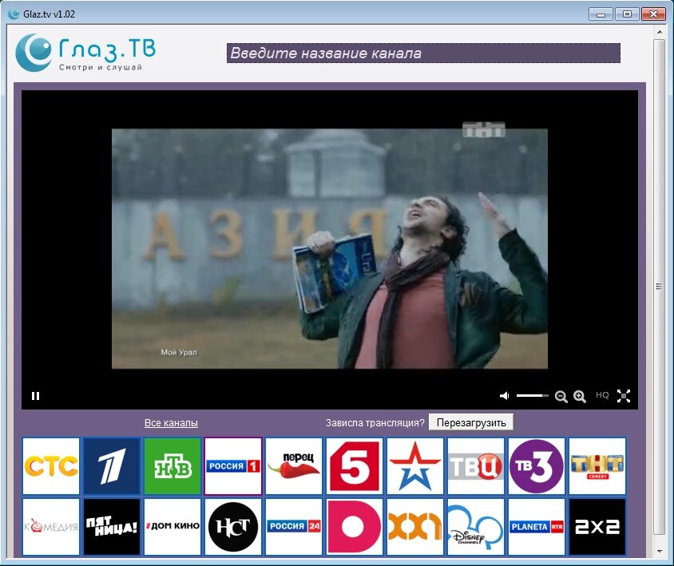Image resolution: width=674 pixels, height=566 pixels.
Task: Click the Перезагрузить button
Action: (471, 422)
